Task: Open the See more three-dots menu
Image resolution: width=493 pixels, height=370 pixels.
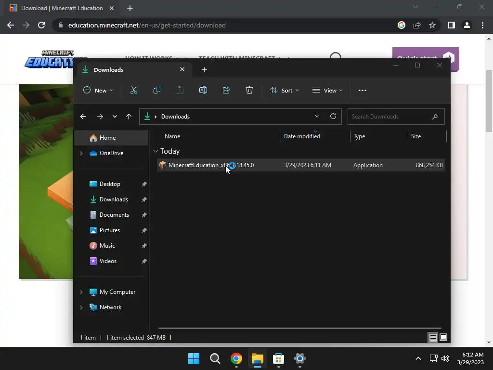Action: [x=362, y=90]
